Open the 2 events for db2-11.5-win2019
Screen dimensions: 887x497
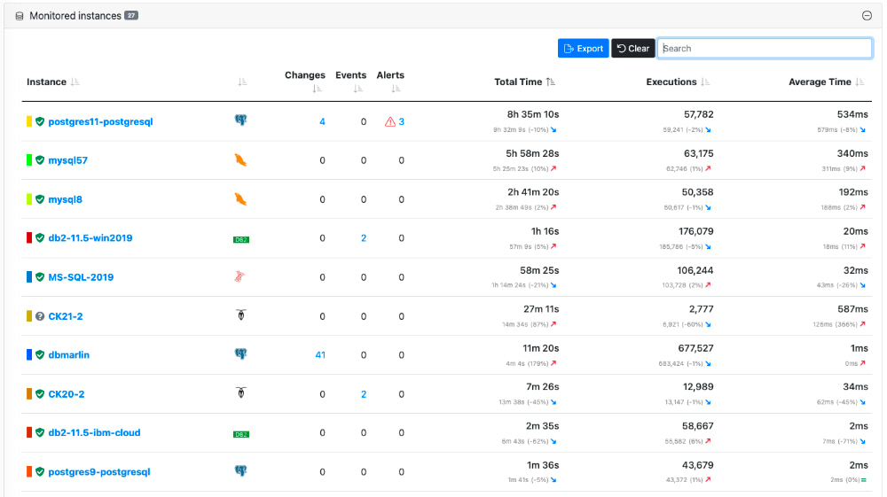pos(364,239)
